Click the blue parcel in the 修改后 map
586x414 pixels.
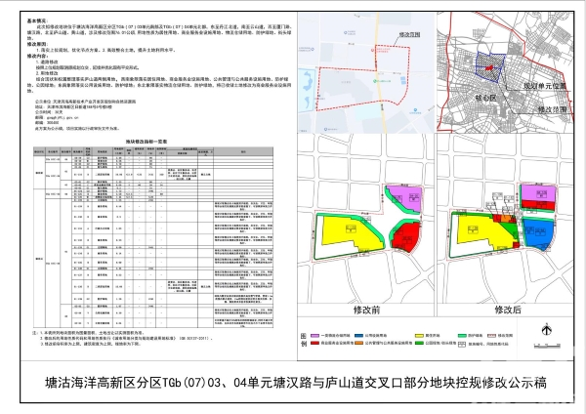pyautogui.click(x=537, y=233)
